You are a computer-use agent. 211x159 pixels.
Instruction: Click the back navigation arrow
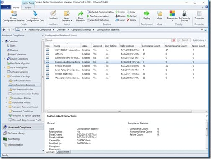click(x=4, y=30)
